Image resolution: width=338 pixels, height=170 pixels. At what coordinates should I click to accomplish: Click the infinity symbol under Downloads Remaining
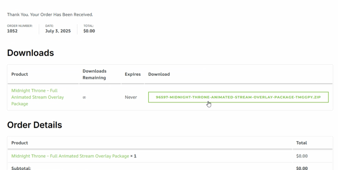click(84, 97)
